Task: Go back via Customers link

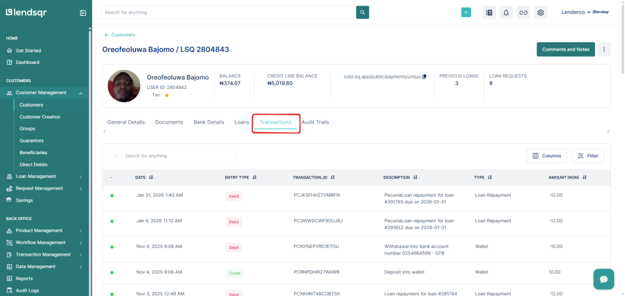Action: 120,35
